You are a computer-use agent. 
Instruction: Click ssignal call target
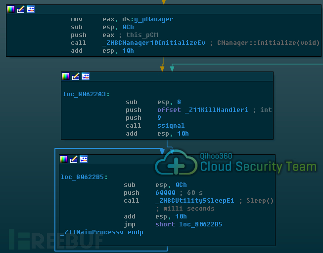[171, 126]
